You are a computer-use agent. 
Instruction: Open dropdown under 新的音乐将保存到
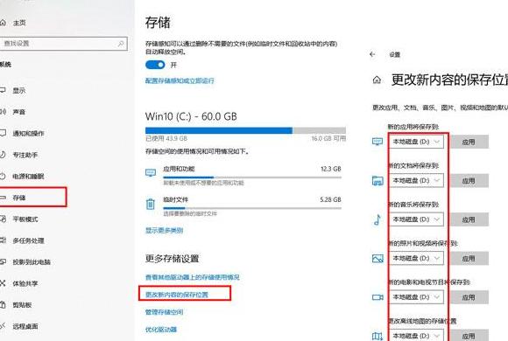point(416,219)
